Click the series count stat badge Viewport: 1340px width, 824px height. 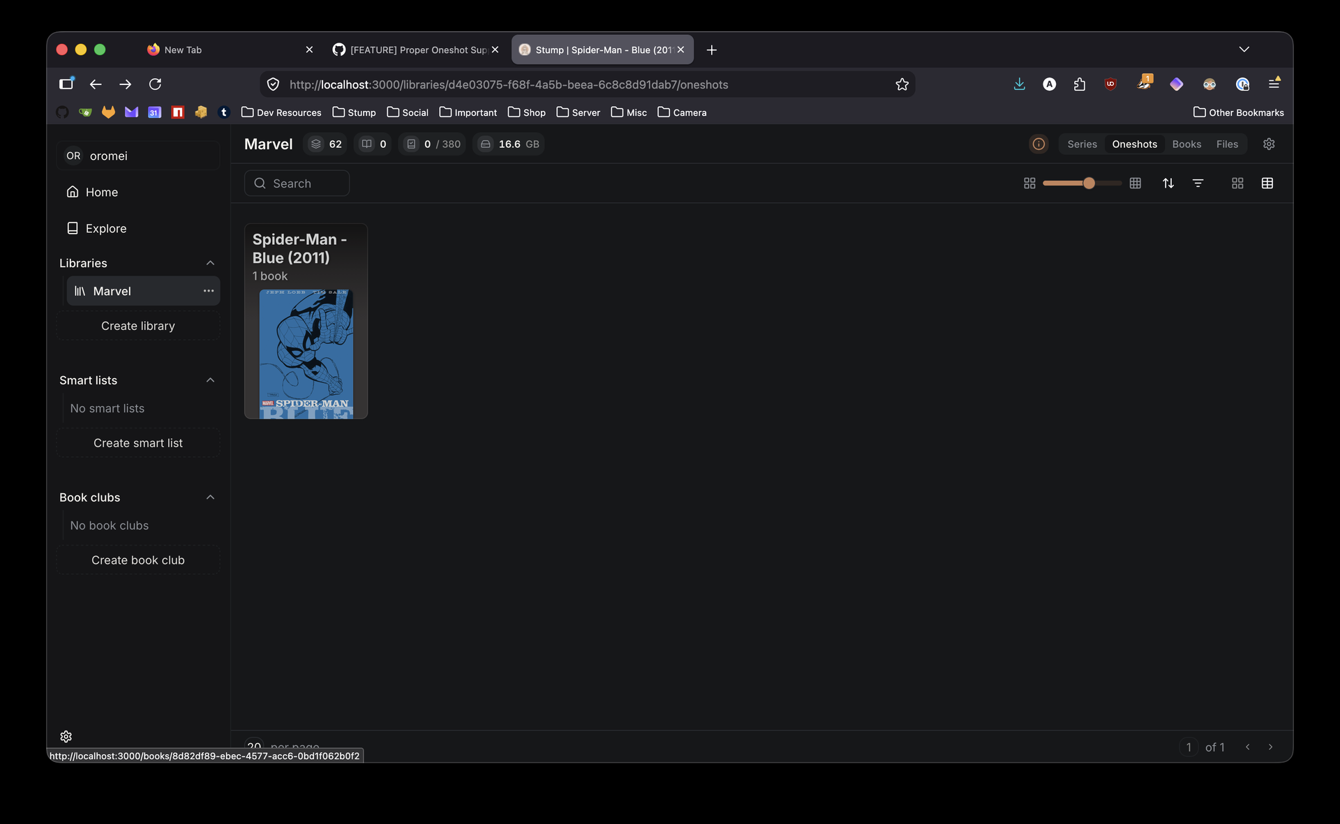tap(326, 144)
